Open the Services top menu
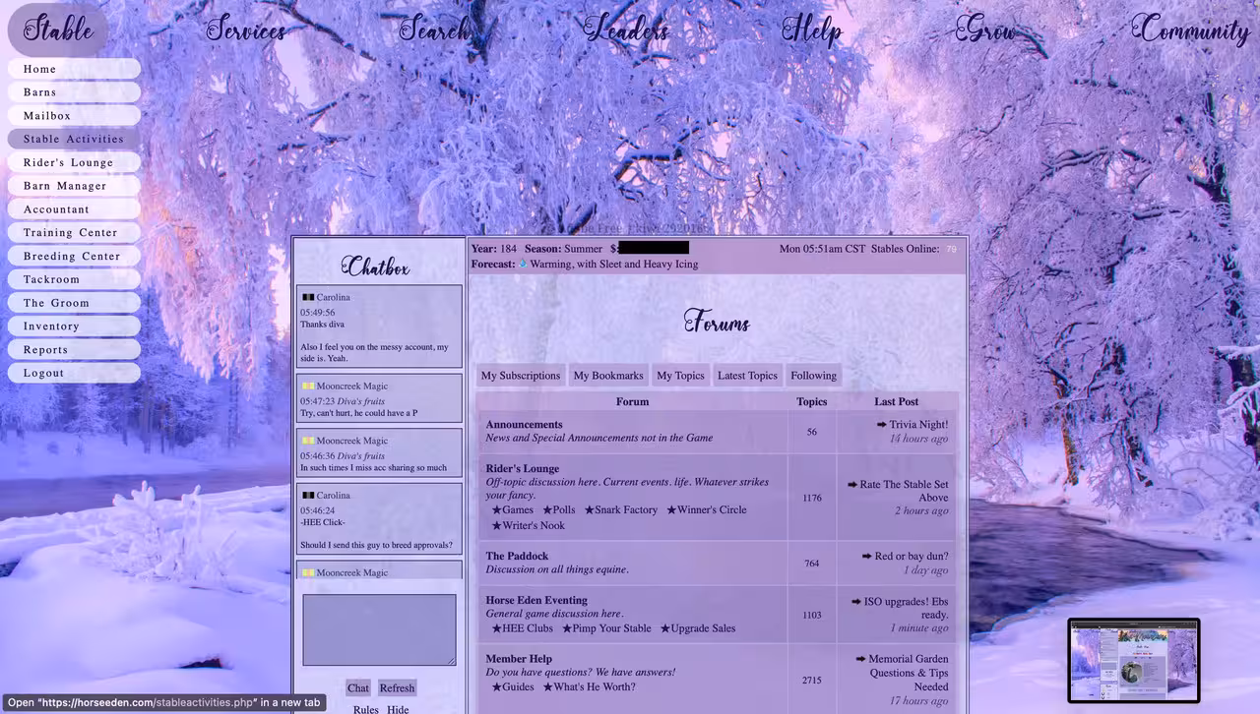This screenshot has height=714, width=1260. tap(246, 29)
